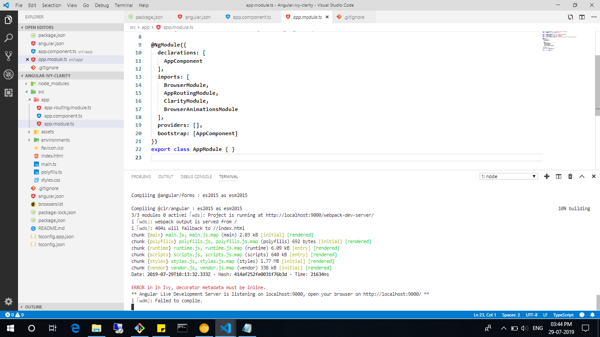Screen dimensions: 600x337
Task: Switch to the Debug Console tab
Action: pos(196,177)
